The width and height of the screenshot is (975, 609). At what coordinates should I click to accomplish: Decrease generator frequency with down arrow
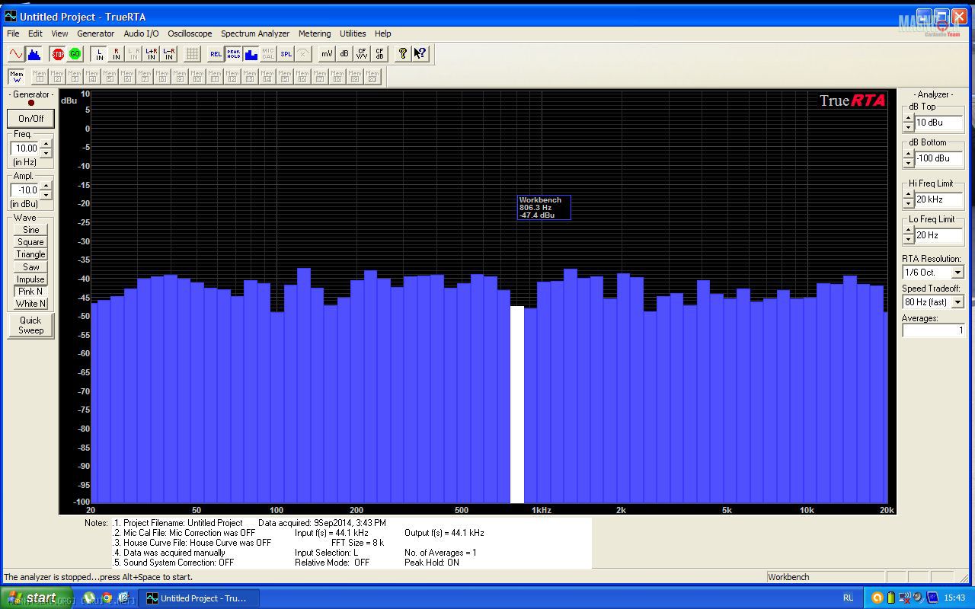(46, 153)
